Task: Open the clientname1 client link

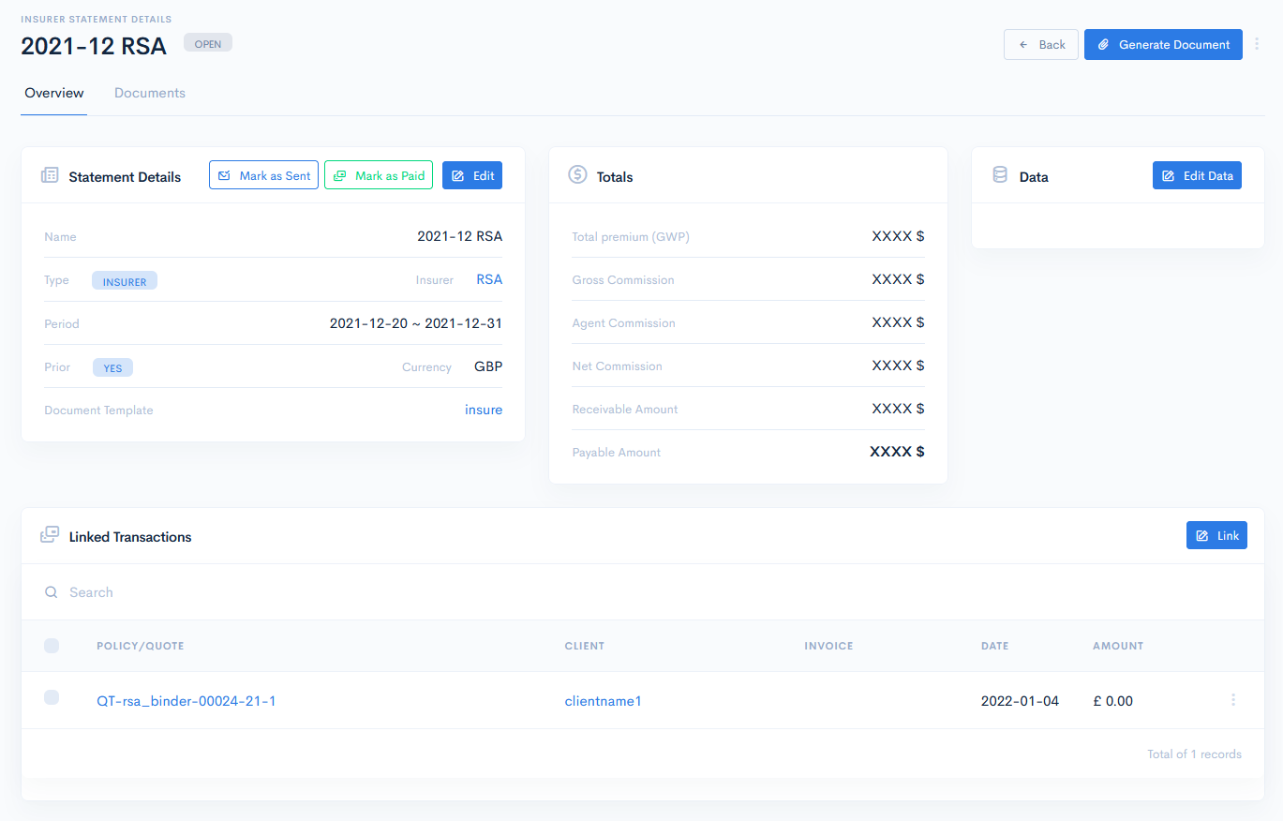Action: (x=603, y=701)
